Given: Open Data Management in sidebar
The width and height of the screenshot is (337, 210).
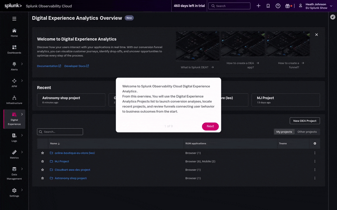Looking at the screenshot, I should coord(14,173).
